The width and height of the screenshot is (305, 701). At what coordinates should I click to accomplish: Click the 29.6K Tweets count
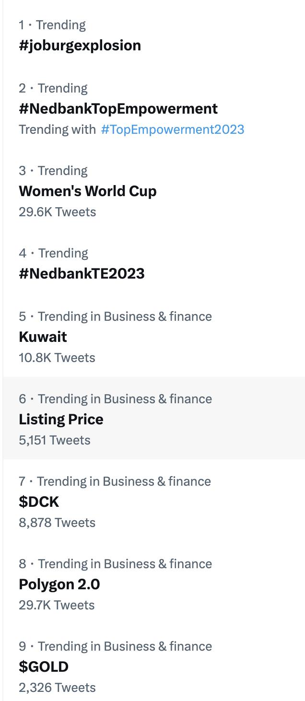click(57, 212)
